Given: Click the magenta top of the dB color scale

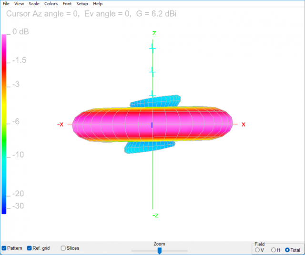Looking at the screenshot, I should tap(4, 38).
